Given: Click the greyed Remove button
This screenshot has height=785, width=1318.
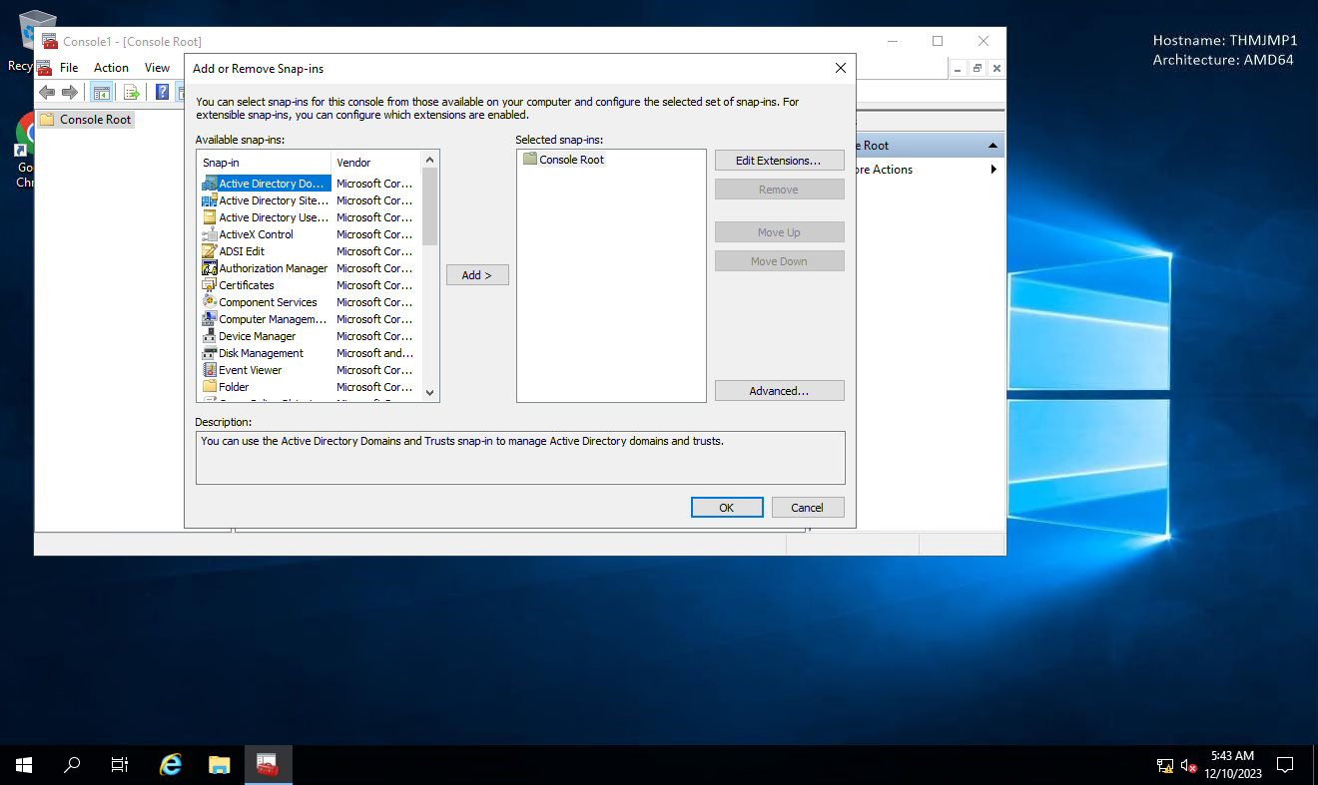Looking at the screenshot, I should (779, 190).
